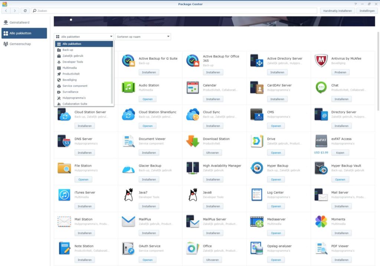Viewport: 380px width, 266px height.
Task: Click the Audio Station music note icon
Action: (x=128, y=87)
